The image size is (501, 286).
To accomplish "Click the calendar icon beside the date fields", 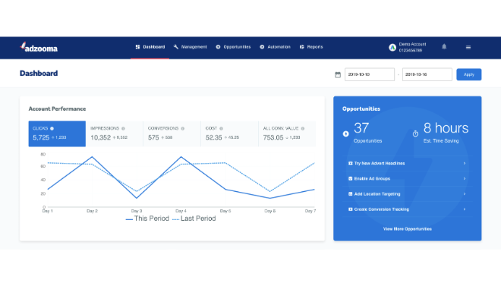I will click(337, 74).
